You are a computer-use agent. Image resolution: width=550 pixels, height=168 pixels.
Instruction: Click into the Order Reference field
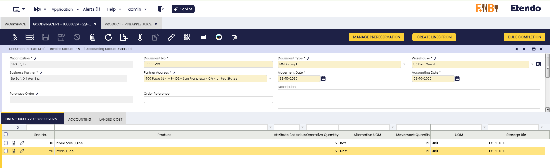208,100
